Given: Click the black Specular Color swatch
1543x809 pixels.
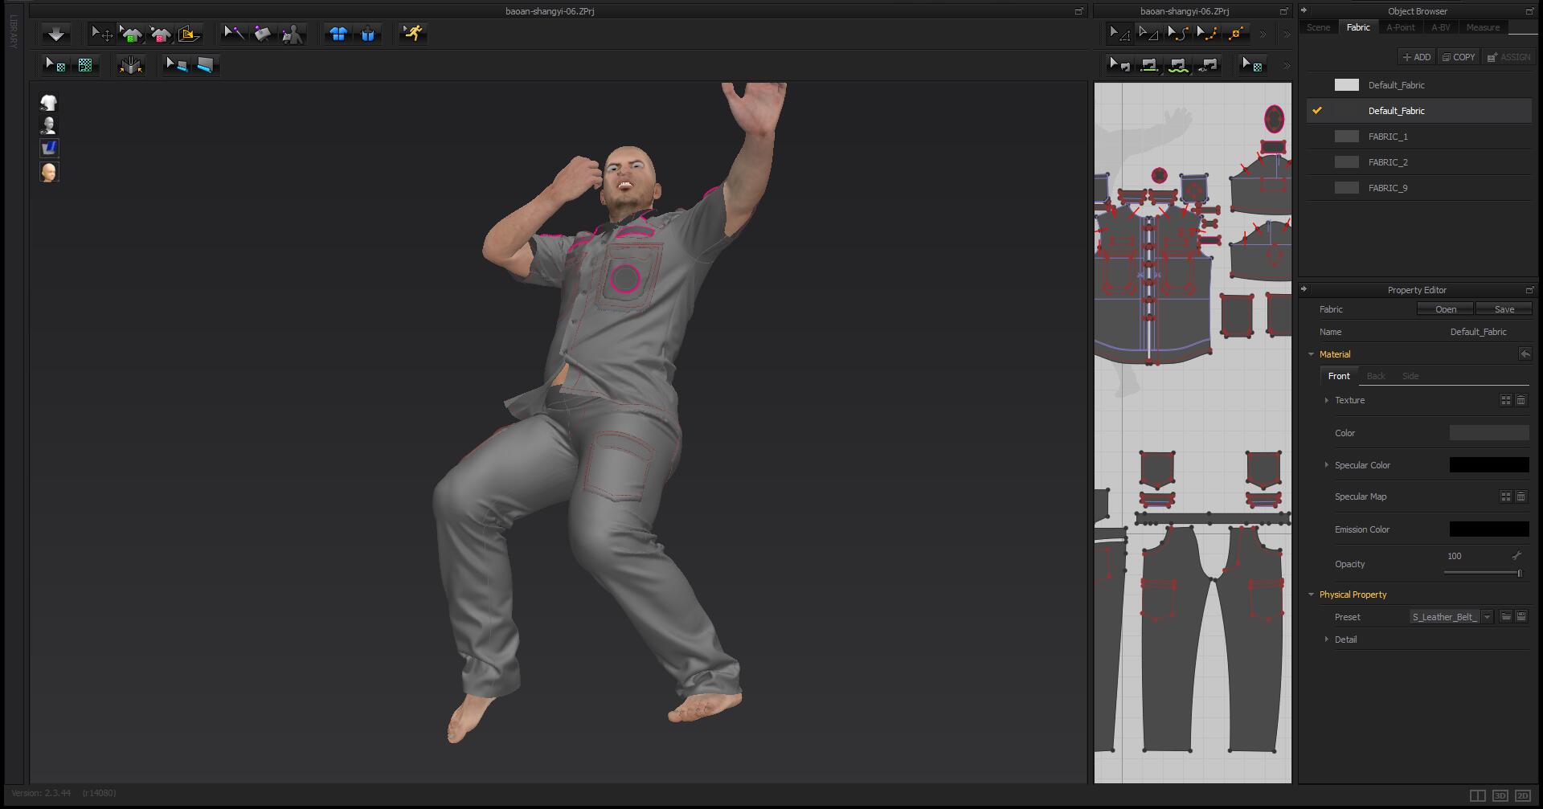Looking at the screenshot, I should point(1489,465).
